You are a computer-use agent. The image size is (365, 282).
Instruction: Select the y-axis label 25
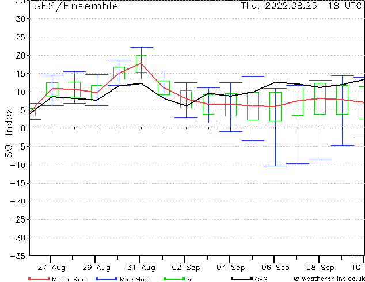(21, 37)
